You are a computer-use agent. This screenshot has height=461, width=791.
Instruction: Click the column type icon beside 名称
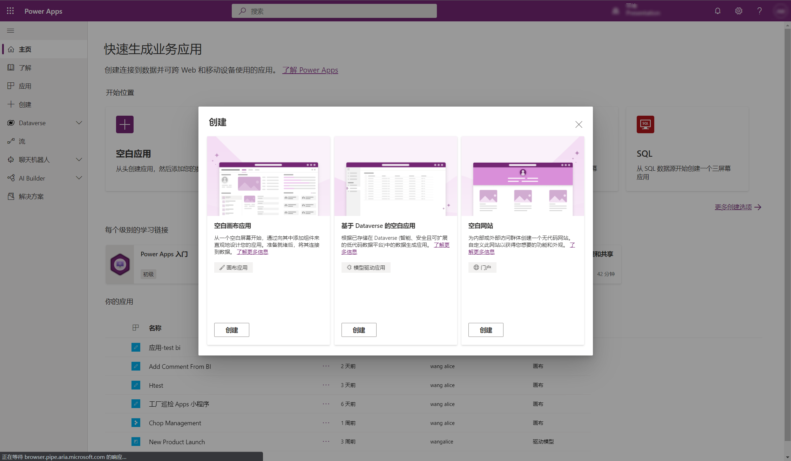[x=136, y=328]
